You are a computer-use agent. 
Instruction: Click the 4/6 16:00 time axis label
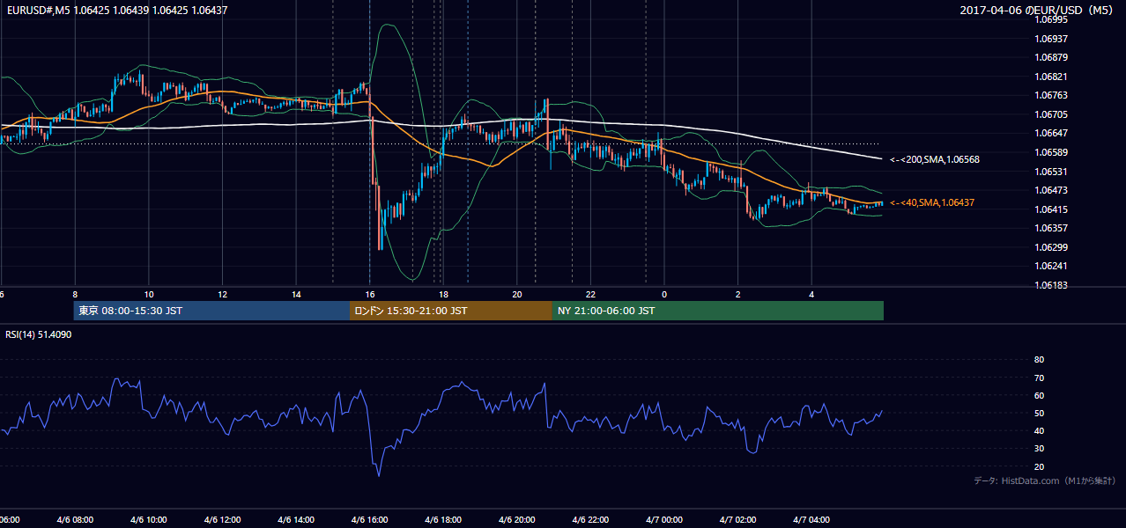(x=369, y=520)
